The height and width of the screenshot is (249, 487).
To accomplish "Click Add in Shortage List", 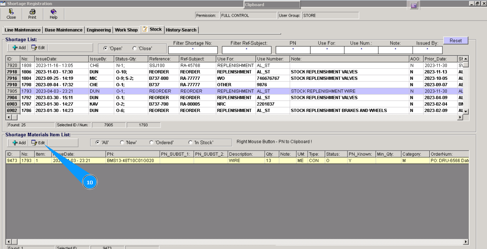I will coord(19,48).
